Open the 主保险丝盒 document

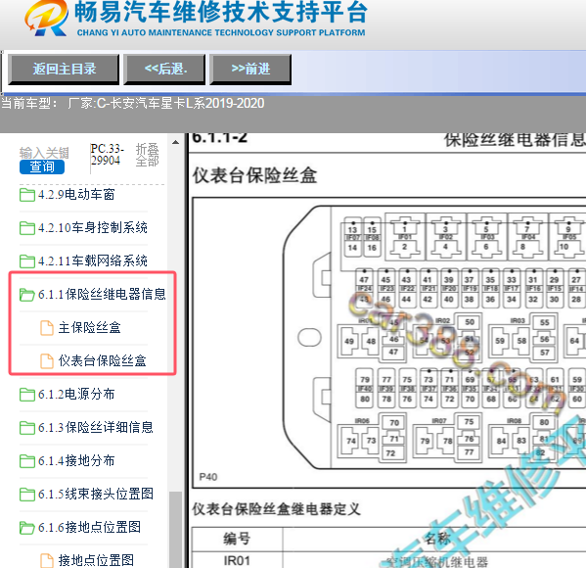90,327
